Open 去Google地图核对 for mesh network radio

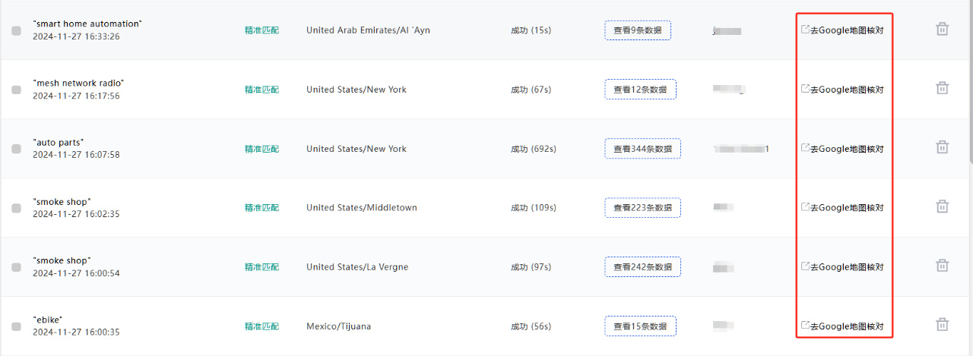click(842, 90)
